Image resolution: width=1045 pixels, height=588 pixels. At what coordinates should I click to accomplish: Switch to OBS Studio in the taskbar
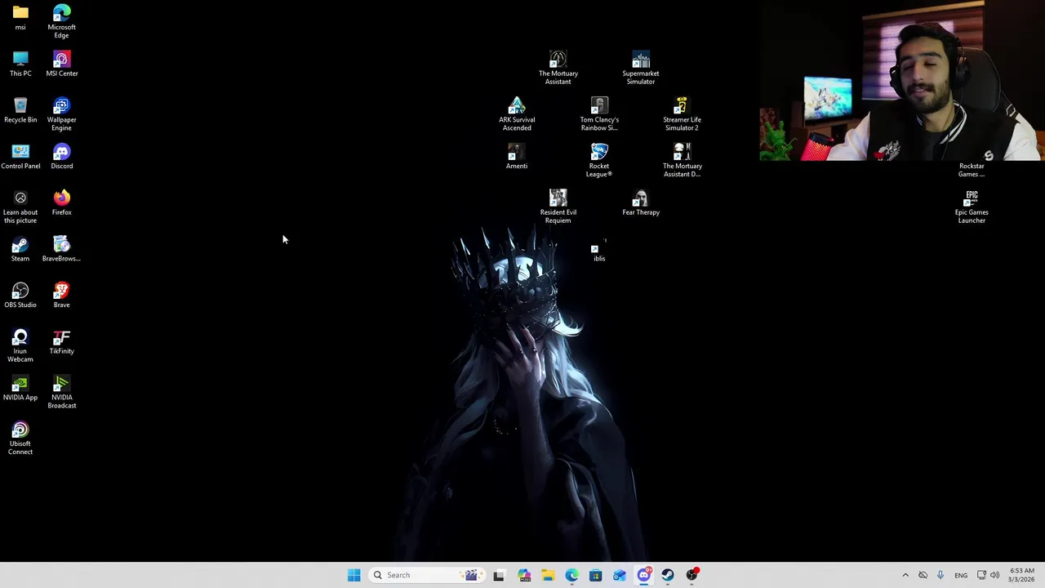click(x=691, y=575)
